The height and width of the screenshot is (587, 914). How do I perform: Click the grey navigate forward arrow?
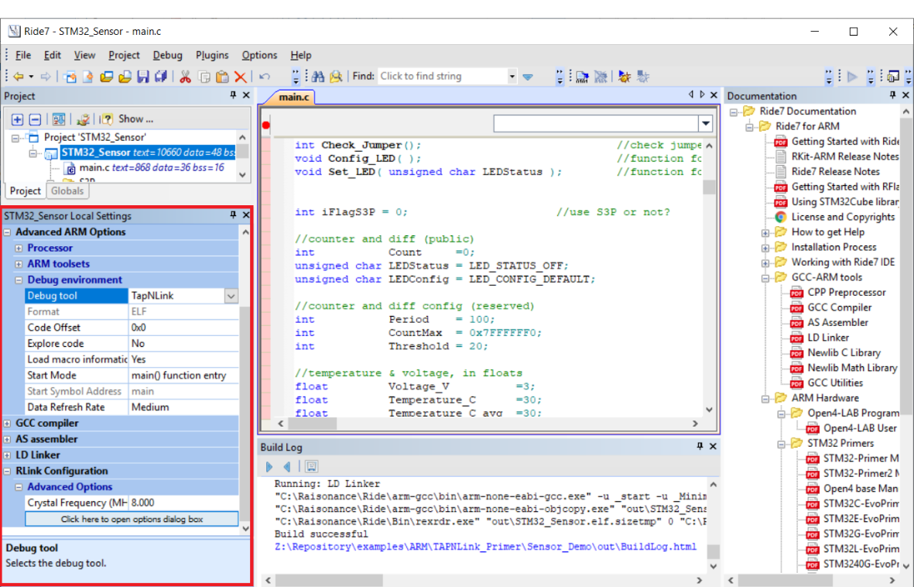(45, 77)
